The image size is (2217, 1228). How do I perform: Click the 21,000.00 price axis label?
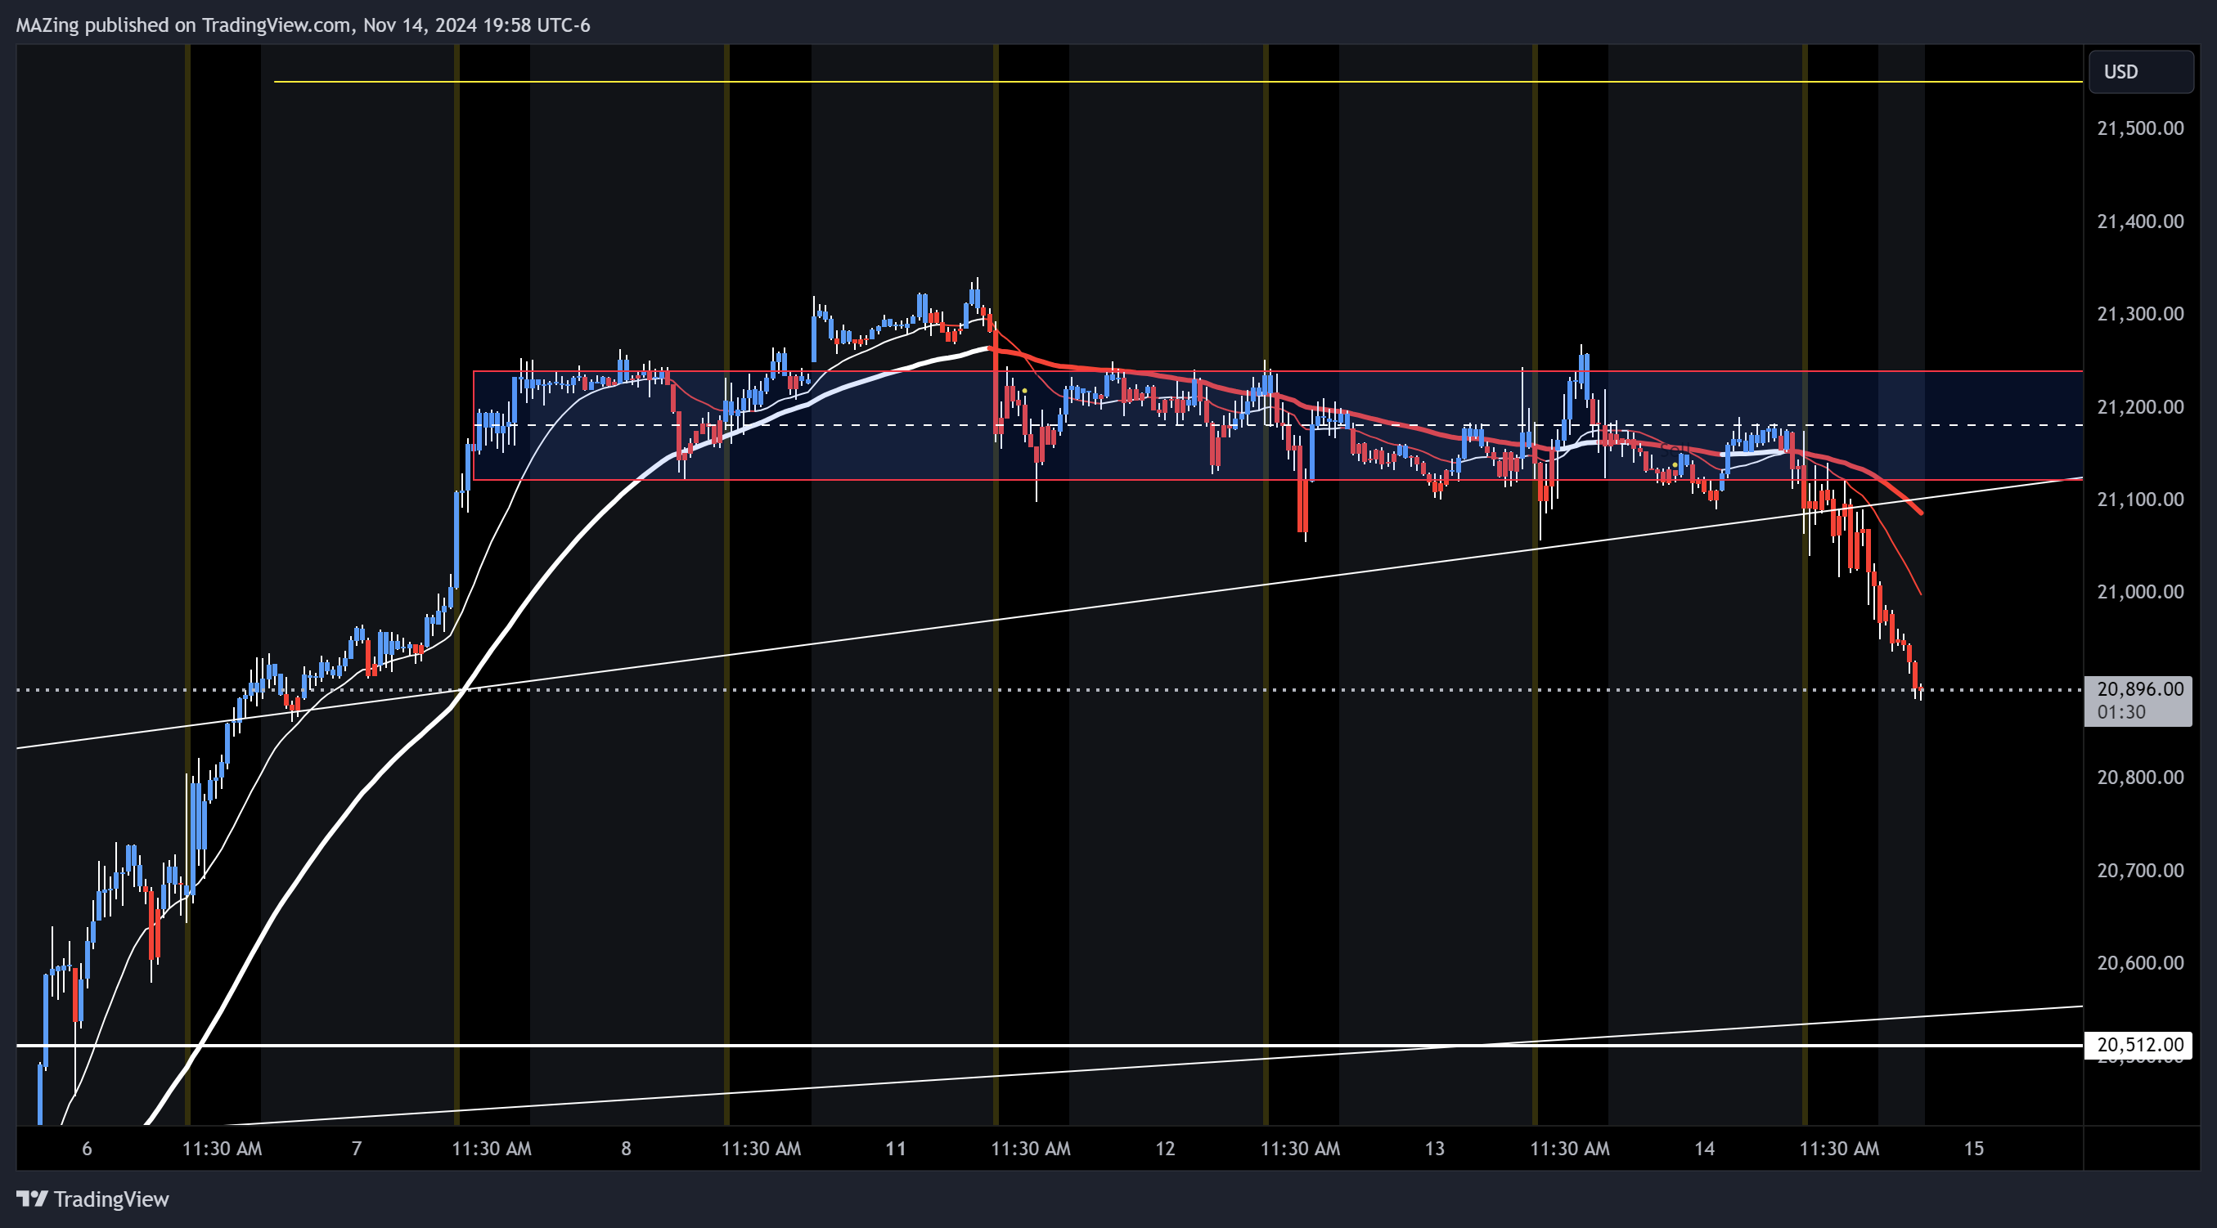(2139, 592)
